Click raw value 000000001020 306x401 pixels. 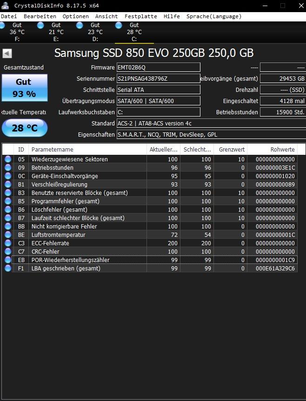click(275, 176)
